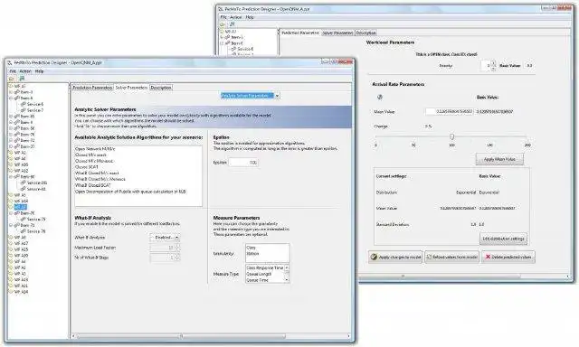Click the Maximum Load Factor stepper arrows
This screenshot has width=579, height=347.
click(177, 248)
